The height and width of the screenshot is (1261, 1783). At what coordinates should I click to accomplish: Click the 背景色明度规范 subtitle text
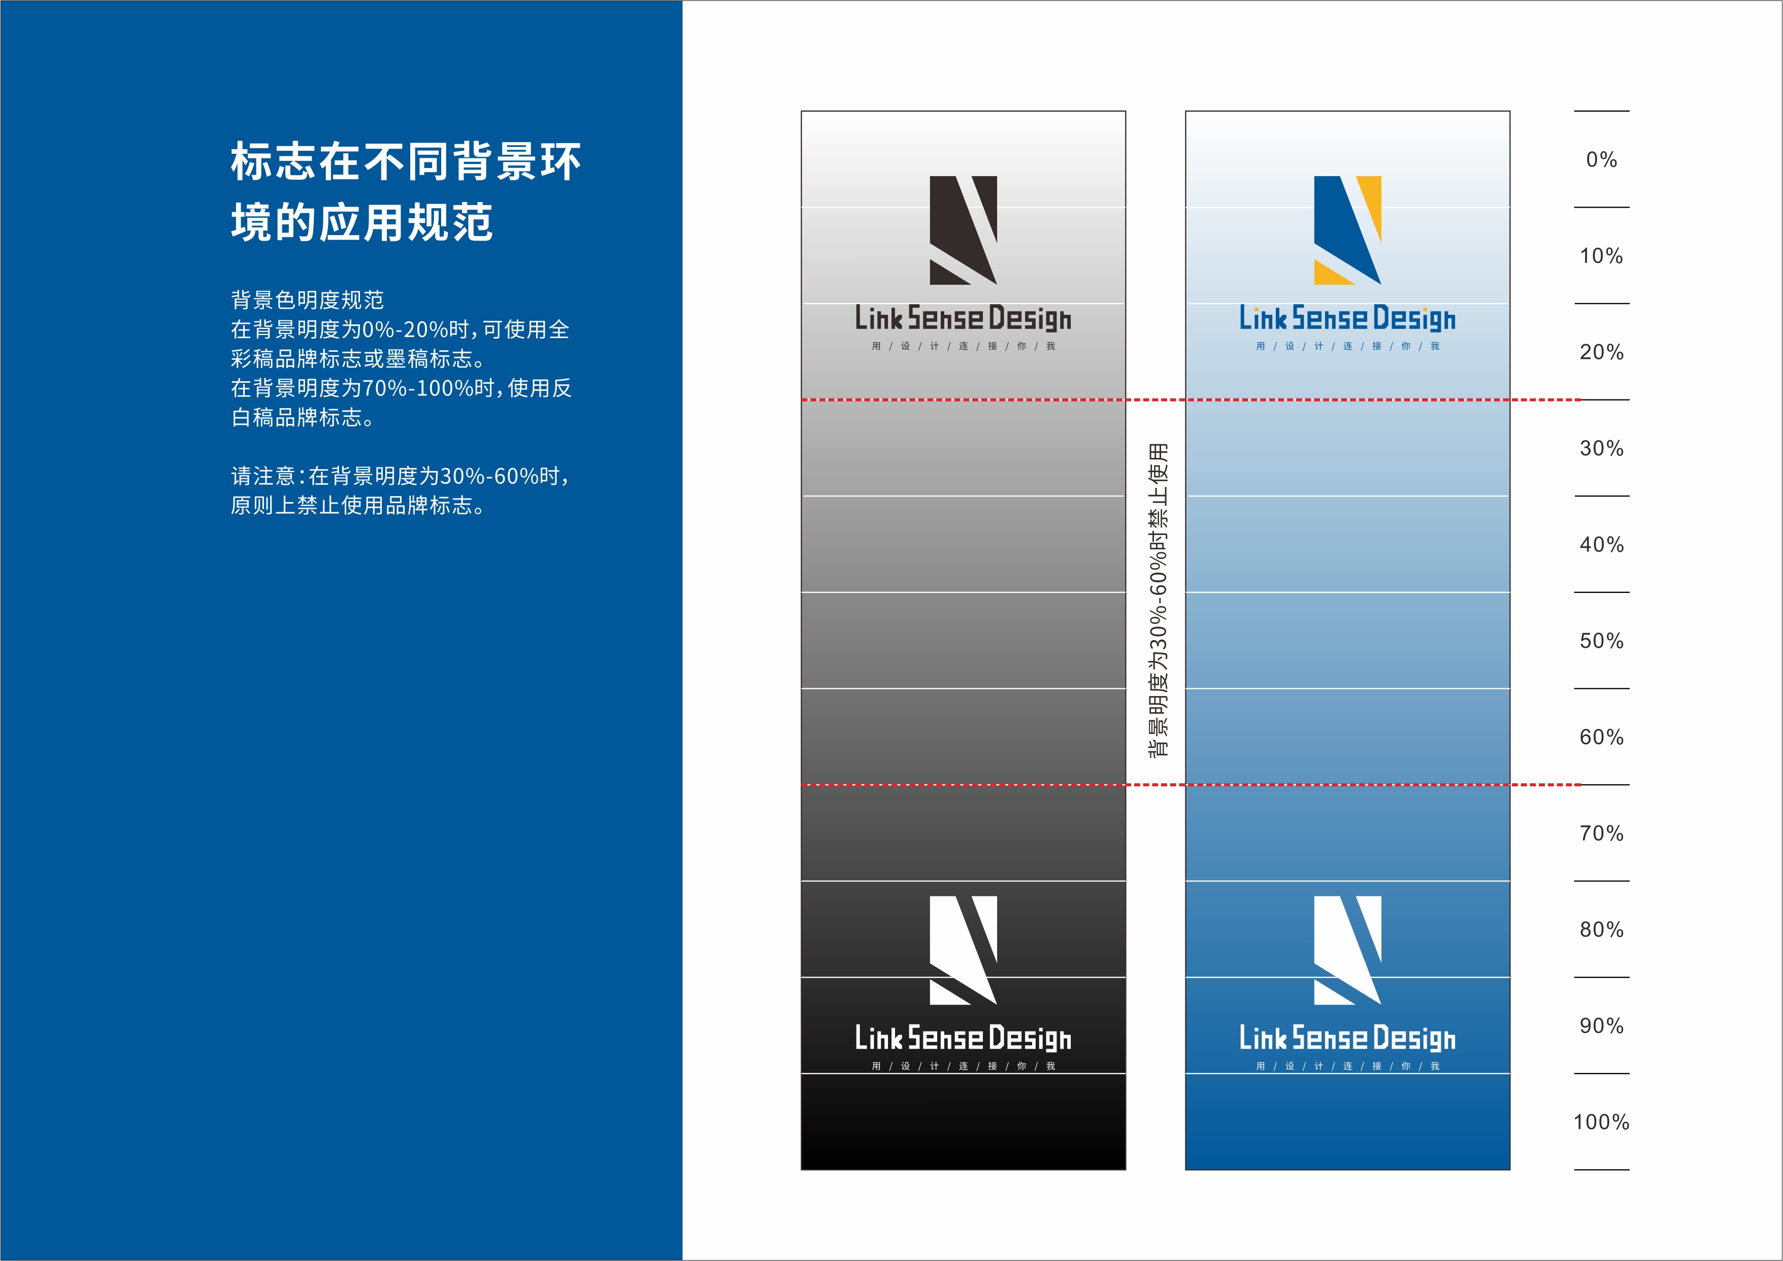308,300
